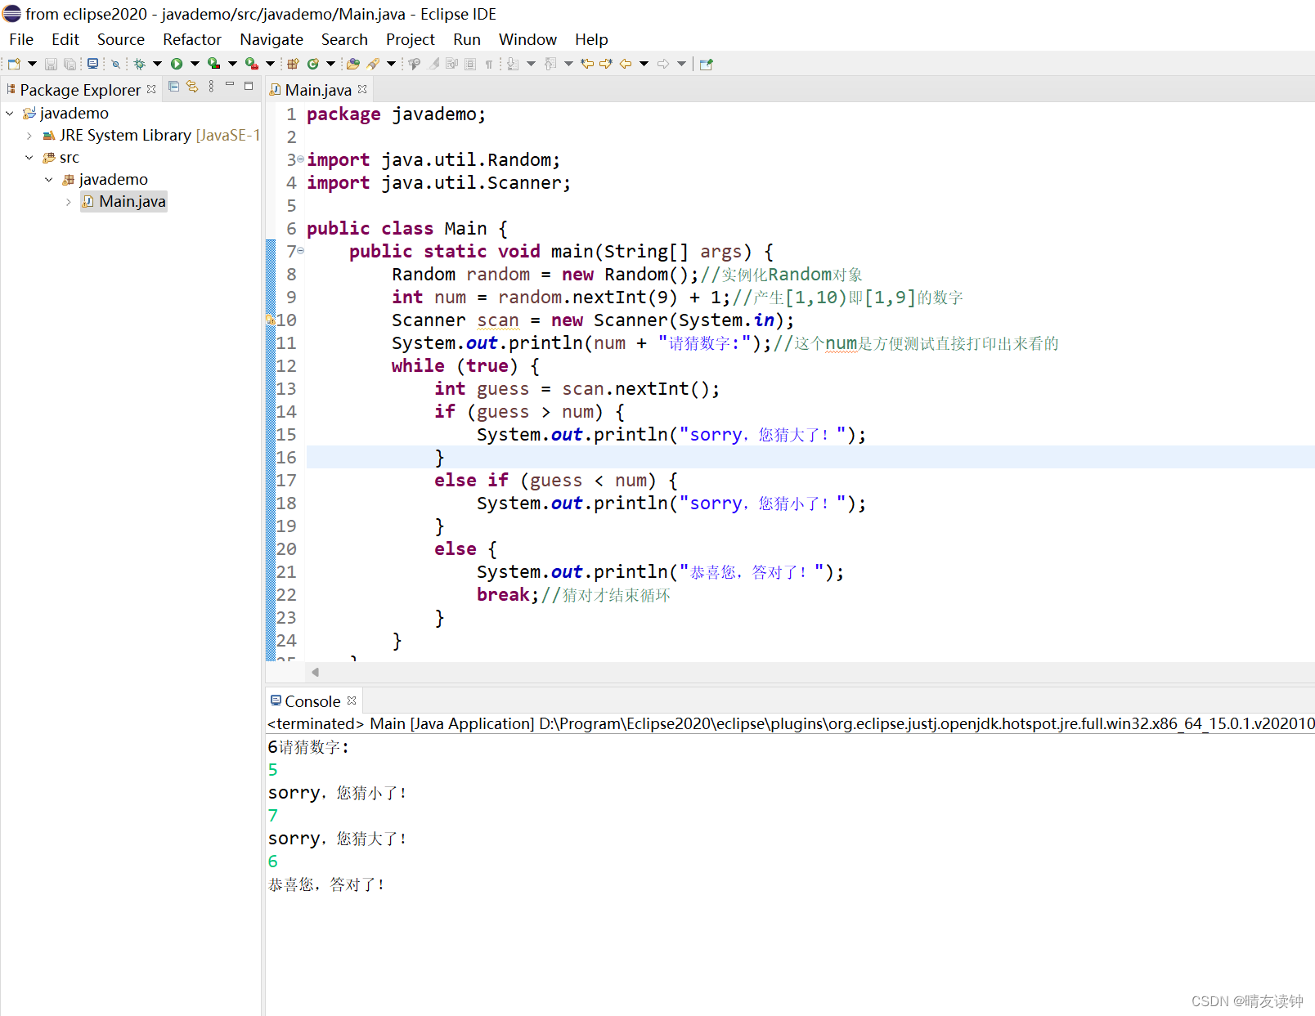The width and height of the screenshot is (1315, 1016).
Task: Click the Previous Annotation icon
Action: point(550,64)
